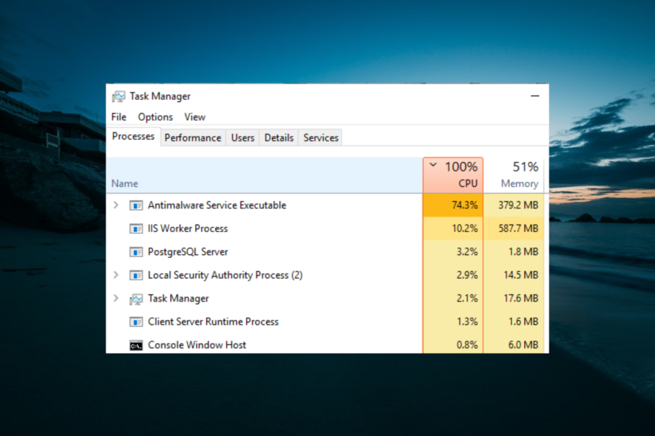Select Local Security Authority Process (2) row

tap(325, 275)
